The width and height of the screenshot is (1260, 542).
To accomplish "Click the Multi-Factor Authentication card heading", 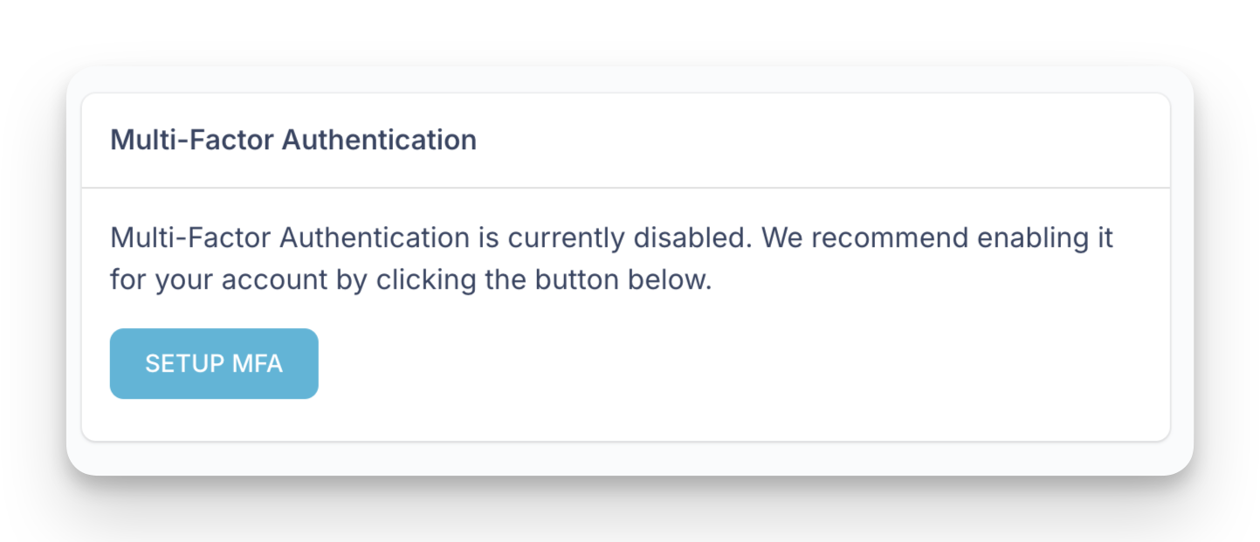I will pyautogui.click(x=293, y=140).
